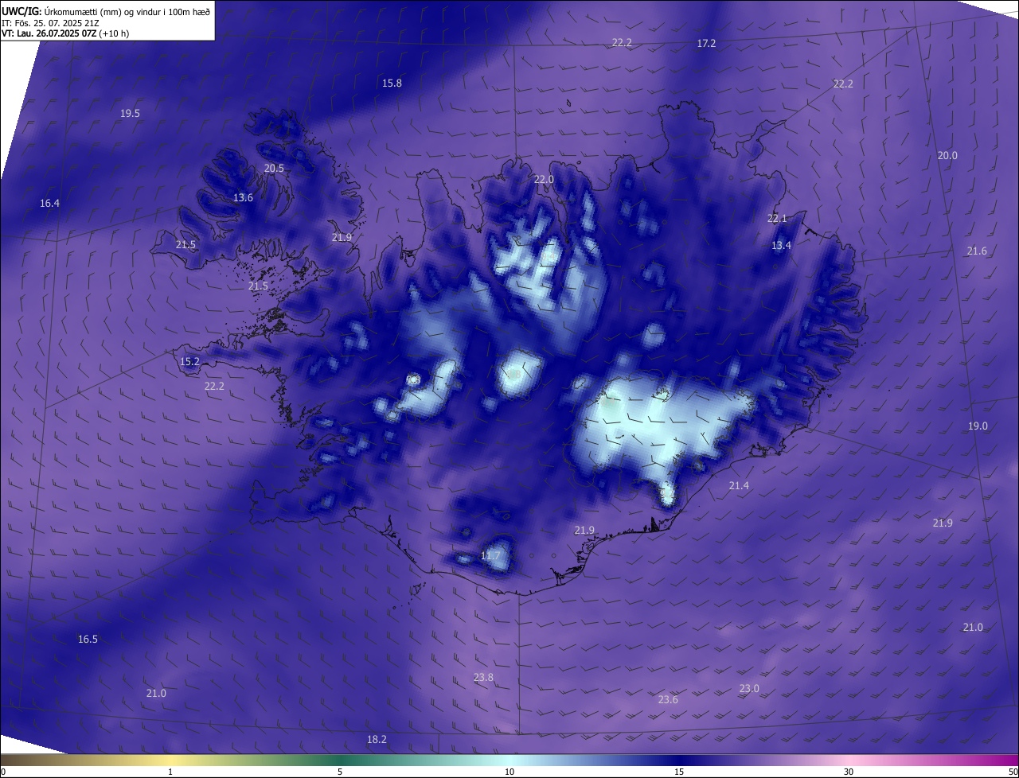Click the 23.0 value label

point(749,689)
